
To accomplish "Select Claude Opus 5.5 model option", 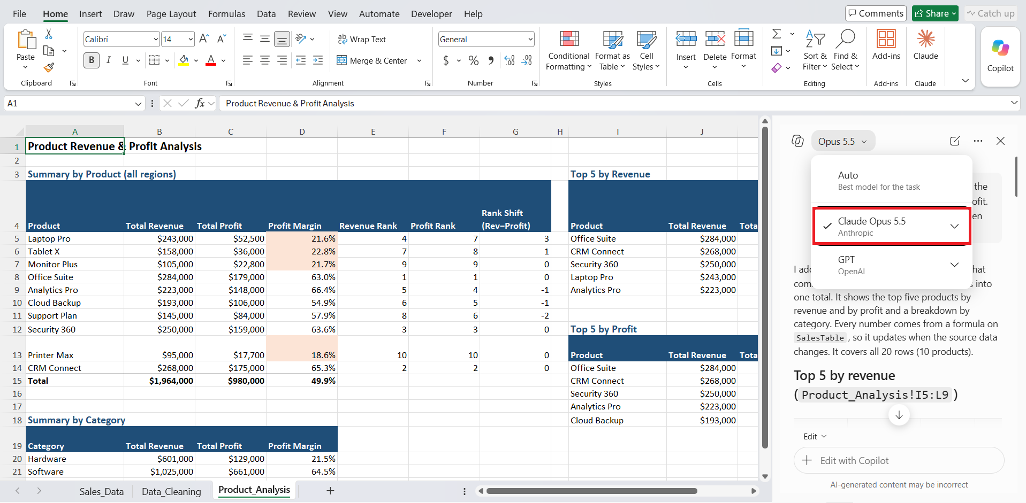I will [x=892, y=226].
